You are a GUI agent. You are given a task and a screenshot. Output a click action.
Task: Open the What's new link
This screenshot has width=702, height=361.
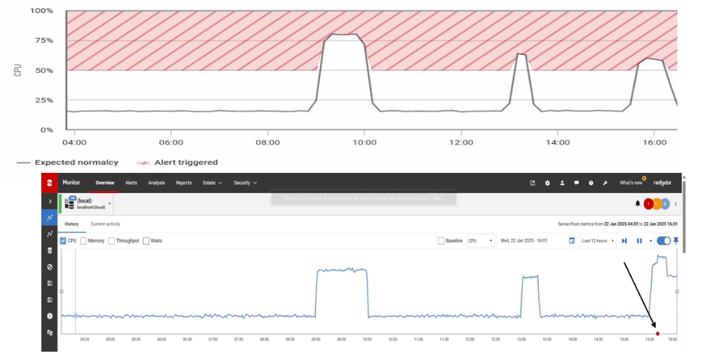coord(631,183)
